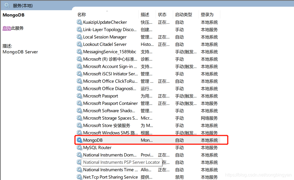Select the Local Session Manager name
294x180 pixels.
point(105,37)
